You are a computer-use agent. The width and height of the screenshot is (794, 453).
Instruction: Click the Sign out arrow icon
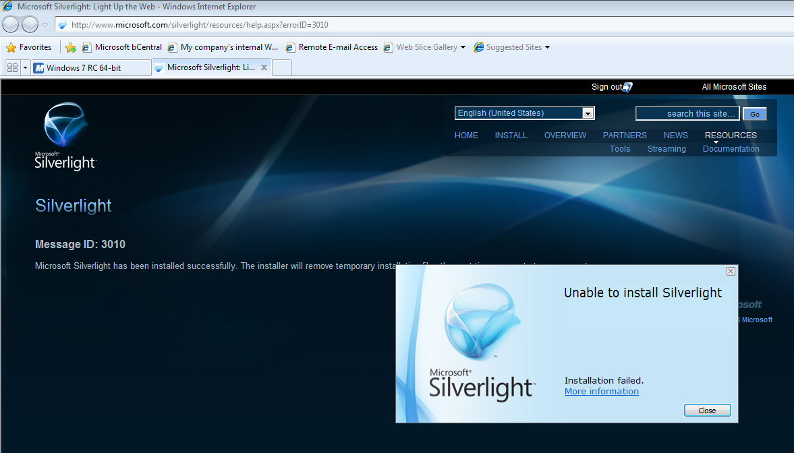pyautogui.click(x=627, y=87)
